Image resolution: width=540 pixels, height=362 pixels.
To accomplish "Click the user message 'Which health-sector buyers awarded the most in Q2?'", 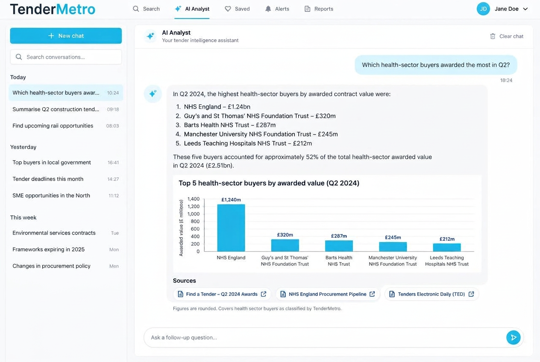I will 436,65.
